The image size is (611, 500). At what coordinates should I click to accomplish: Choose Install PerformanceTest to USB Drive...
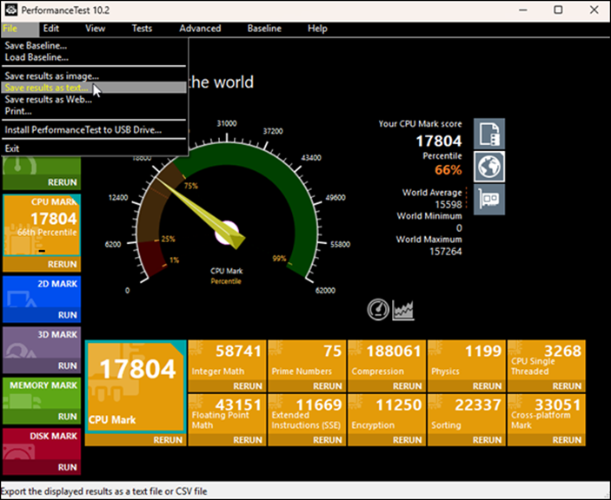[x=94, y=129]
